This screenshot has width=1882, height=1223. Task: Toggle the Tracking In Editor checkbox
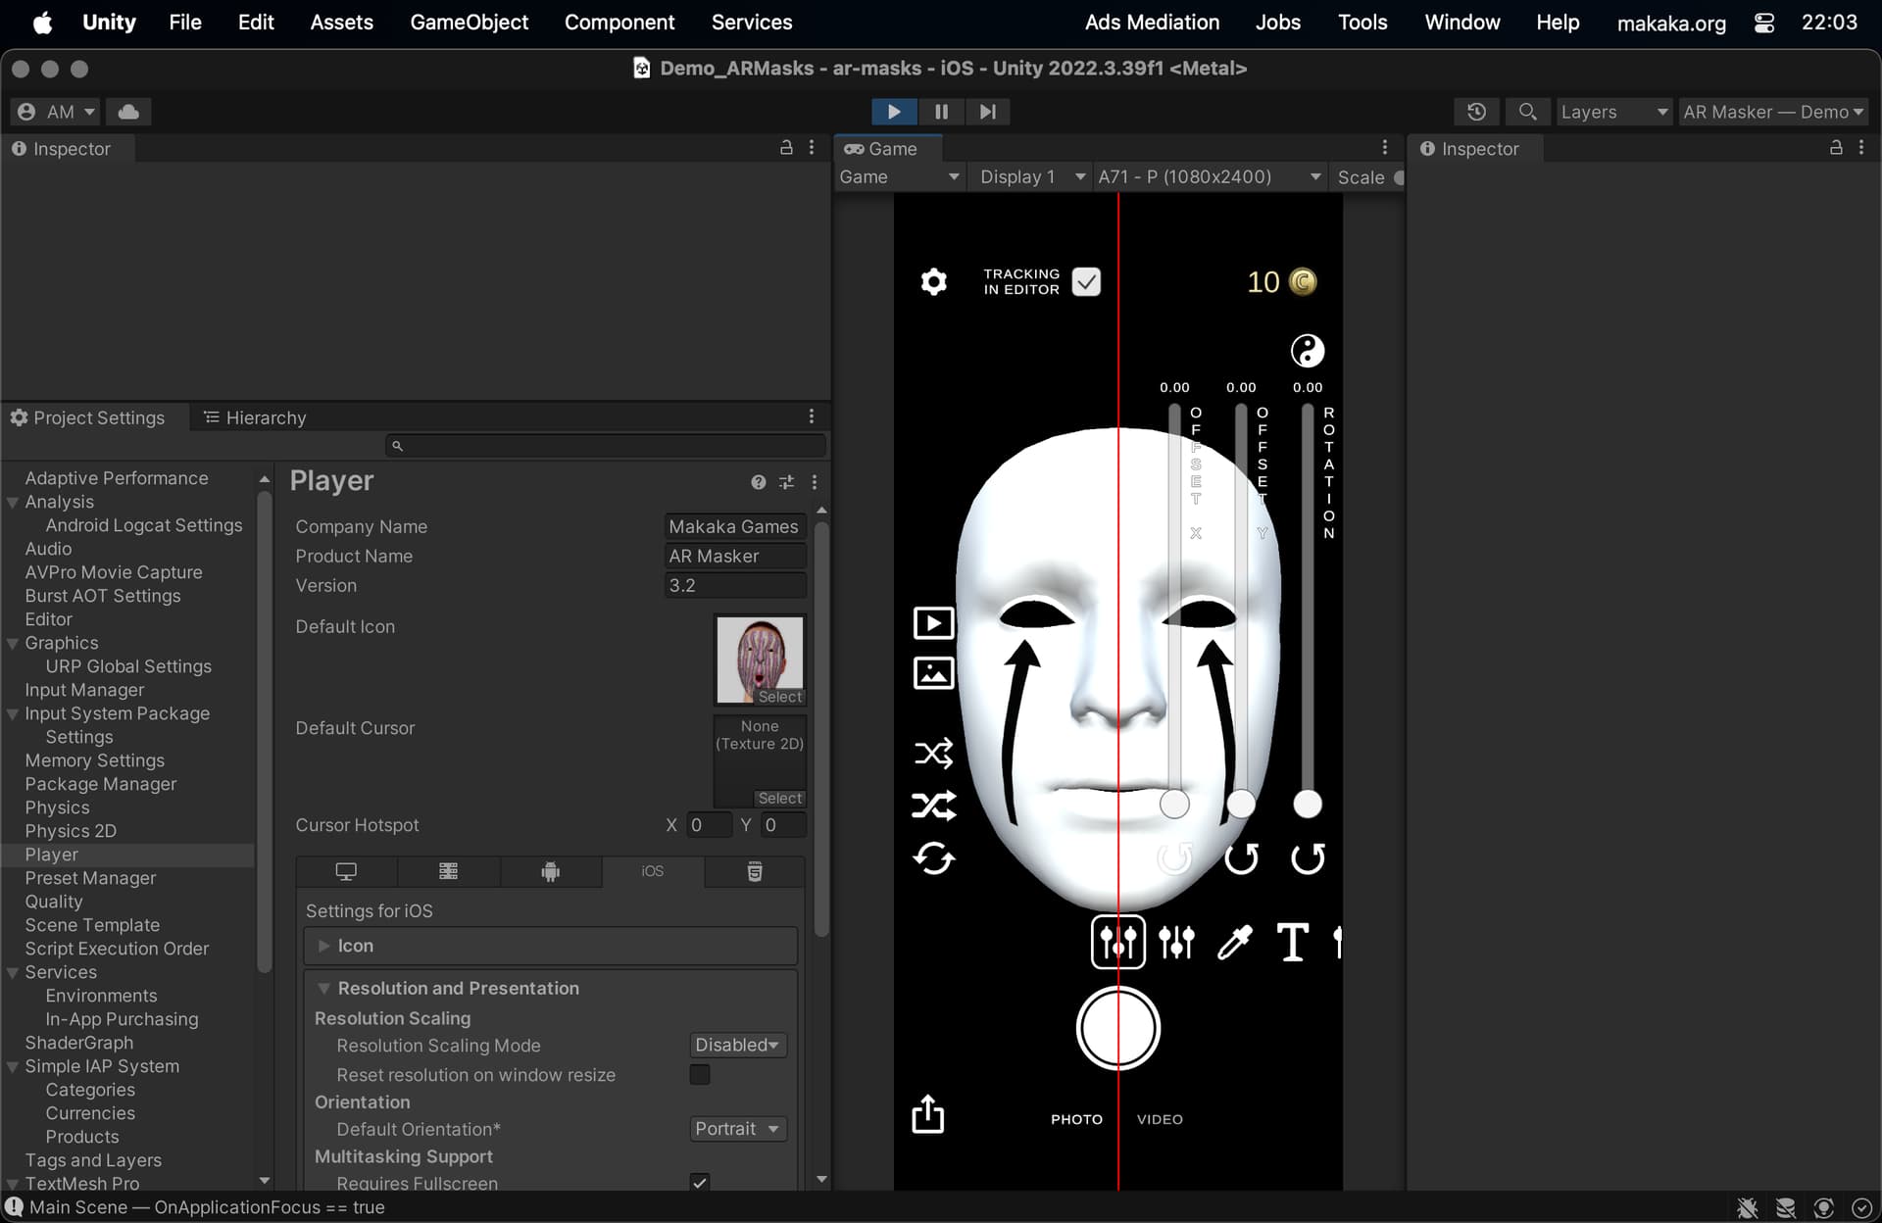[1086, 282]
